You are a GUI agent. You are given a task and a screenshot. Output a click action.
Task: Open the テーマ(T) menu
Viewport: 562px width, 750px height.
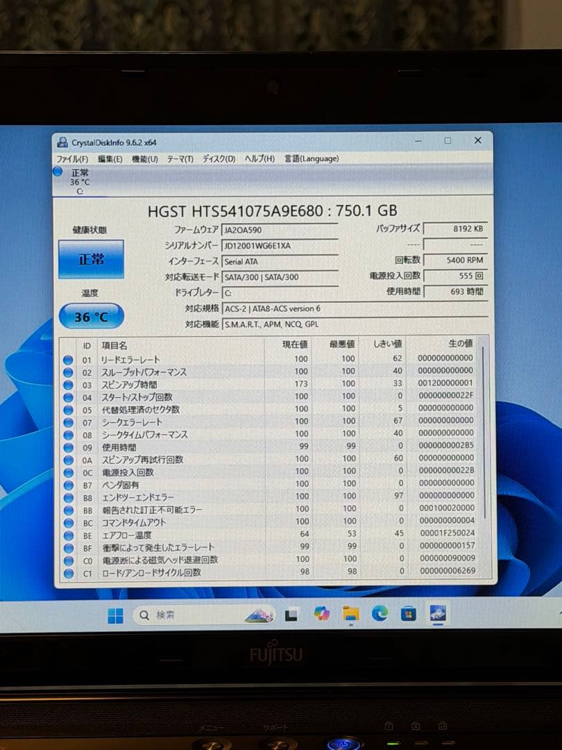(x=180, y=159)
